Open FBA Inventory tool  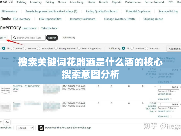click(22, 19)
